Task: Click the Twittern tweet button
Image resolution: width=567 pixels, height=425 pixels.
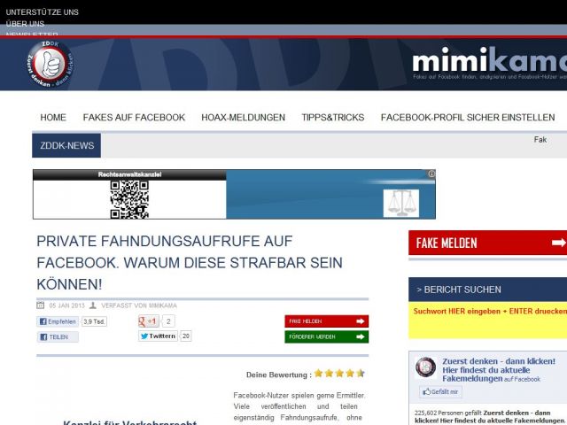Action: (158, 336)
